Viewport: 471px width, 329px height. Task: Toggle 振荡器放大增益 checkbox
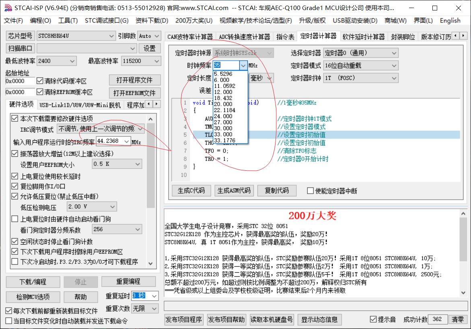(x=15, y=153)
